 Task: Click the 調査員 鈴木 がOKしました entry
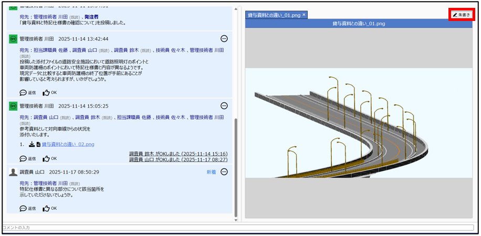(x=178, y=154)
